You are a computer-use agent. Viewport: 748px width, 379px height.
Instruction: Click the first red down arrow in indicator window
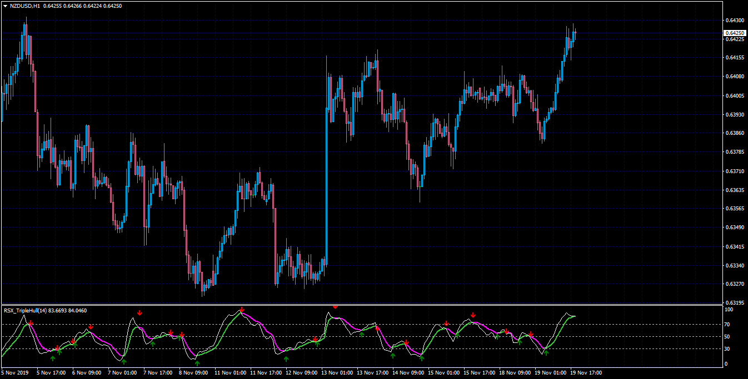point(31,323)
